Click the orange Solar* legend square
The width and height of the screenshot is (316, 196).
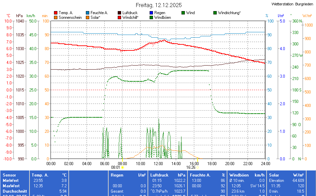tap(88, 17)
